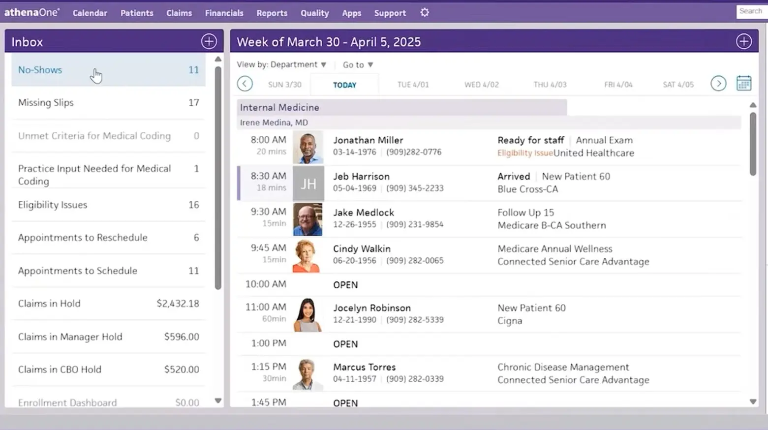Screen dimensions: 768x430
Task: Select patient name Marcus Torres
Action: pos(364,367)
